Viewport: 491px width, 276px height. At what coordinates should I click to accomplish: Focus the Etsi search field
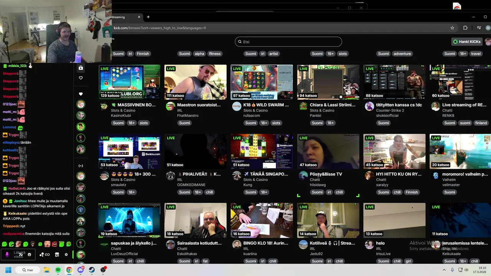coord(288,42)
